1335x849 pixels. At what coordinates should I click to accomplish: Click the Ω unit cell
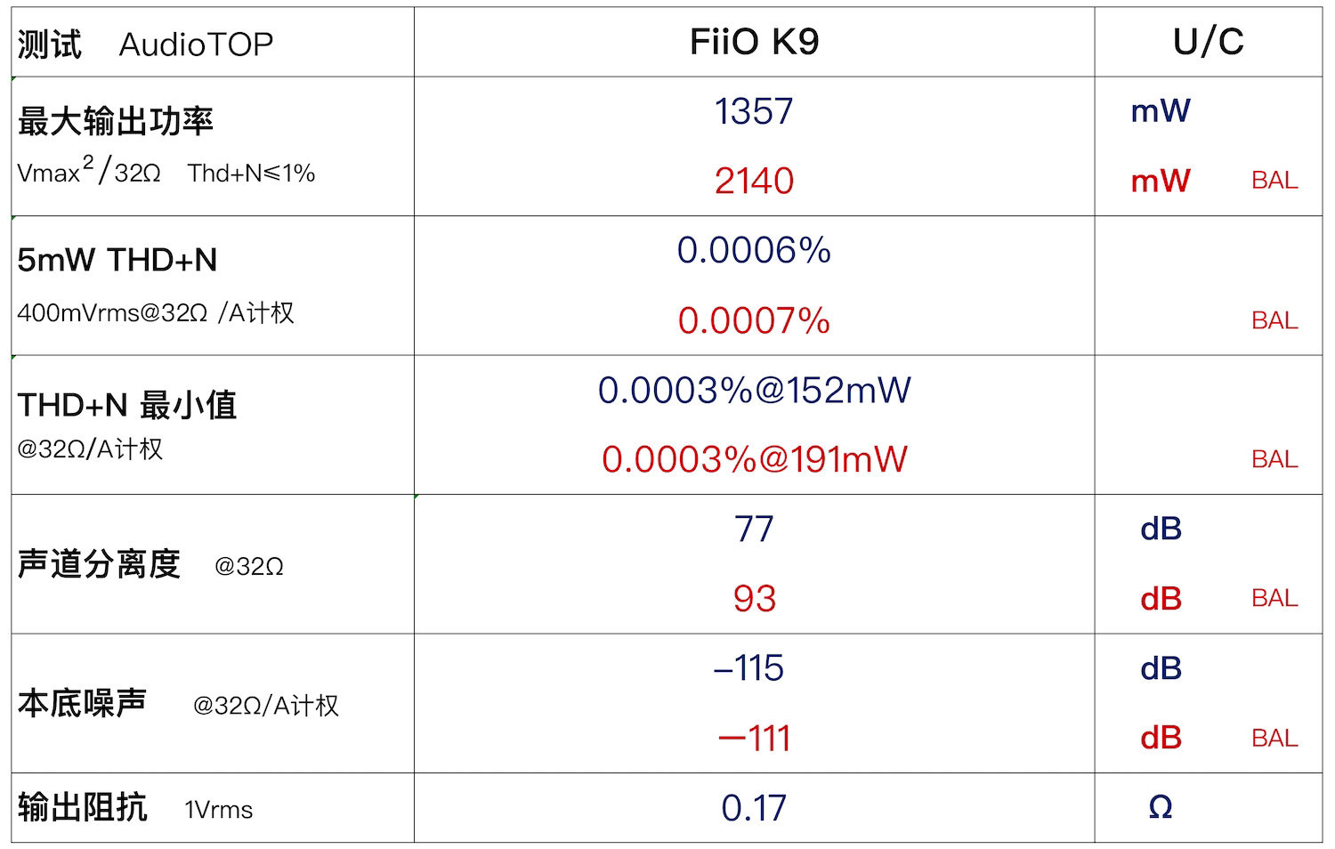click(x=1161, y=808)
